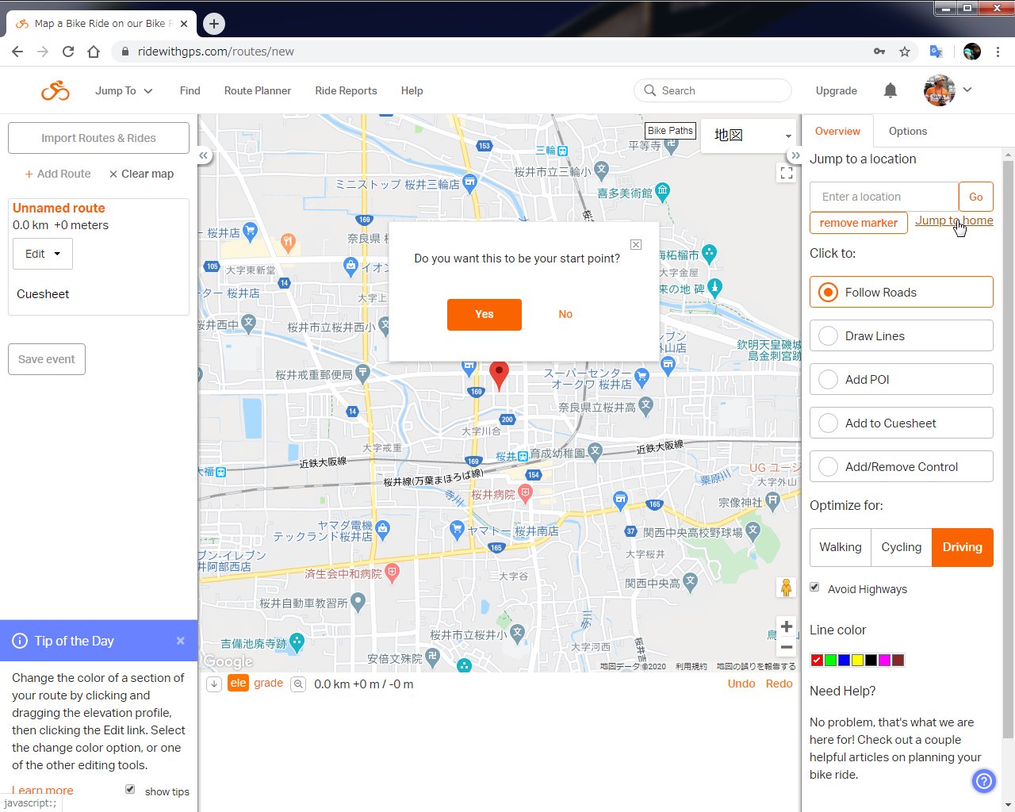Toggle the show tips checkbox

tap(130, 789)
